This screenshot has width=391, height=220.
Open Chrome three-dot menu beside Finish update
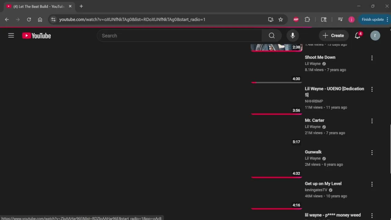pos(387,20)
